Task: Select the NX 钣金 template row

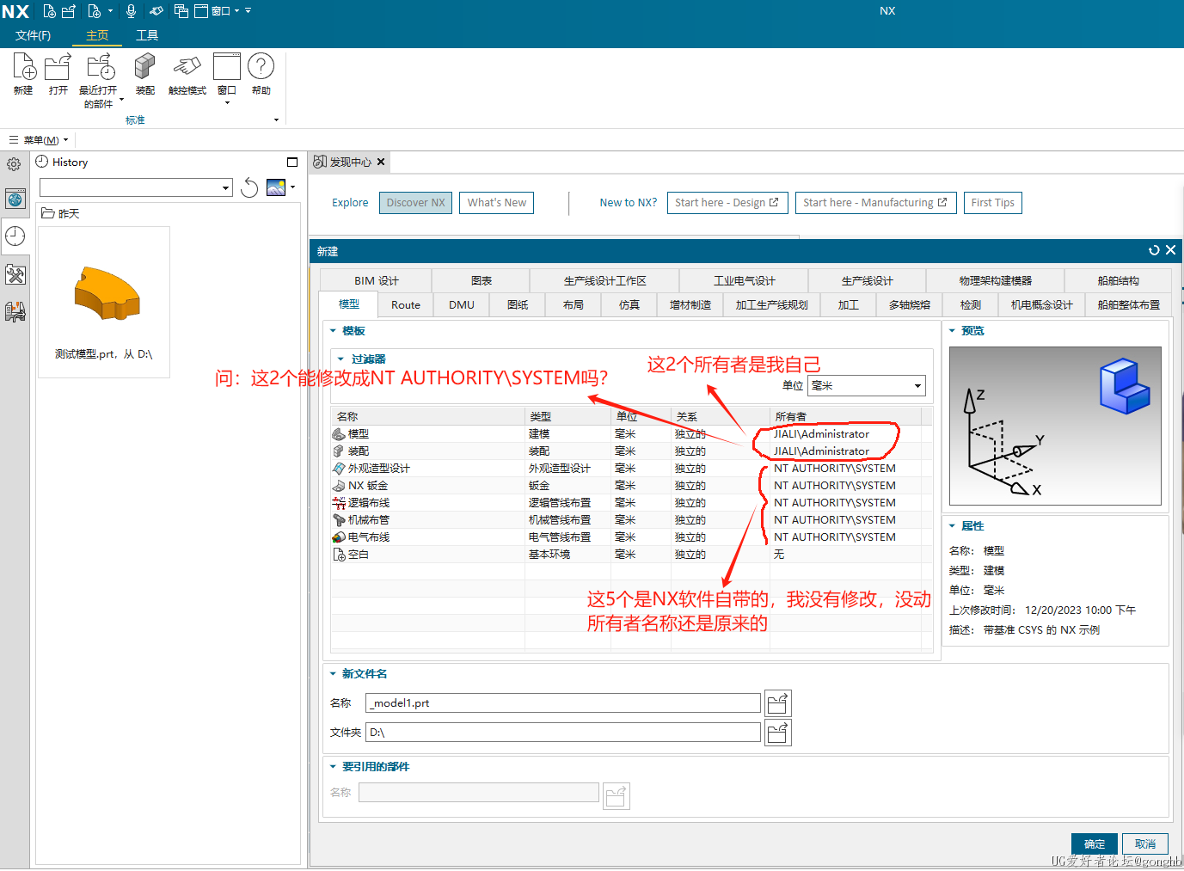Action: [x=632, y=486]
